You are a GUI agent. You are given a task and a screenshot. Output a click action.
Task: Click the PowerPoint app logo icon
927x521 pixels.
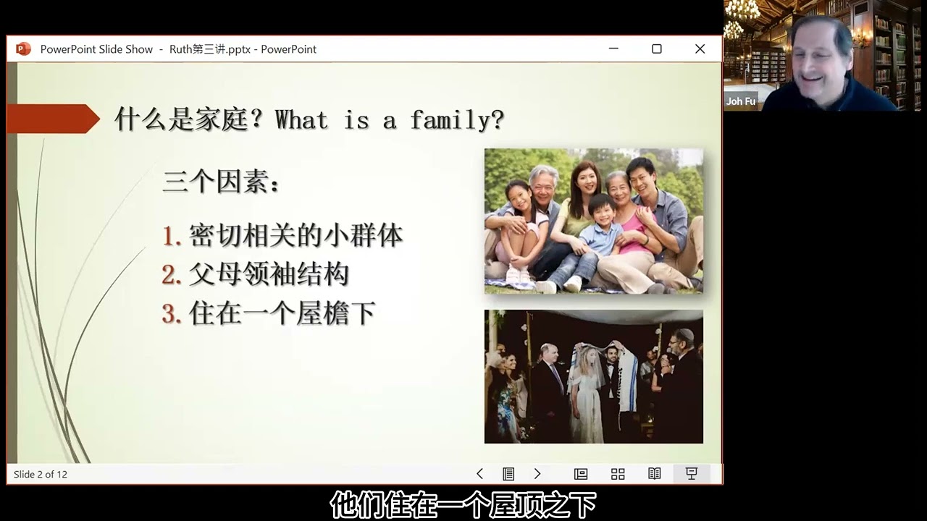click(x=23, y=49)
